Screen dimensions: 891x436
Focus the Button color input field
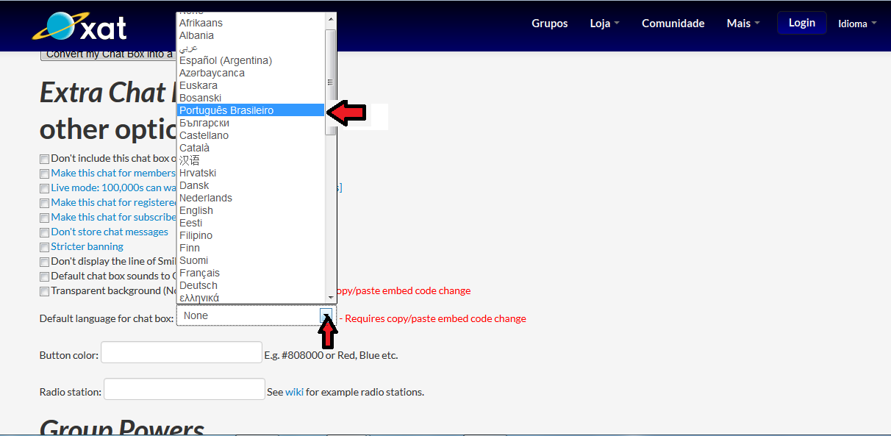pos(182,352)
